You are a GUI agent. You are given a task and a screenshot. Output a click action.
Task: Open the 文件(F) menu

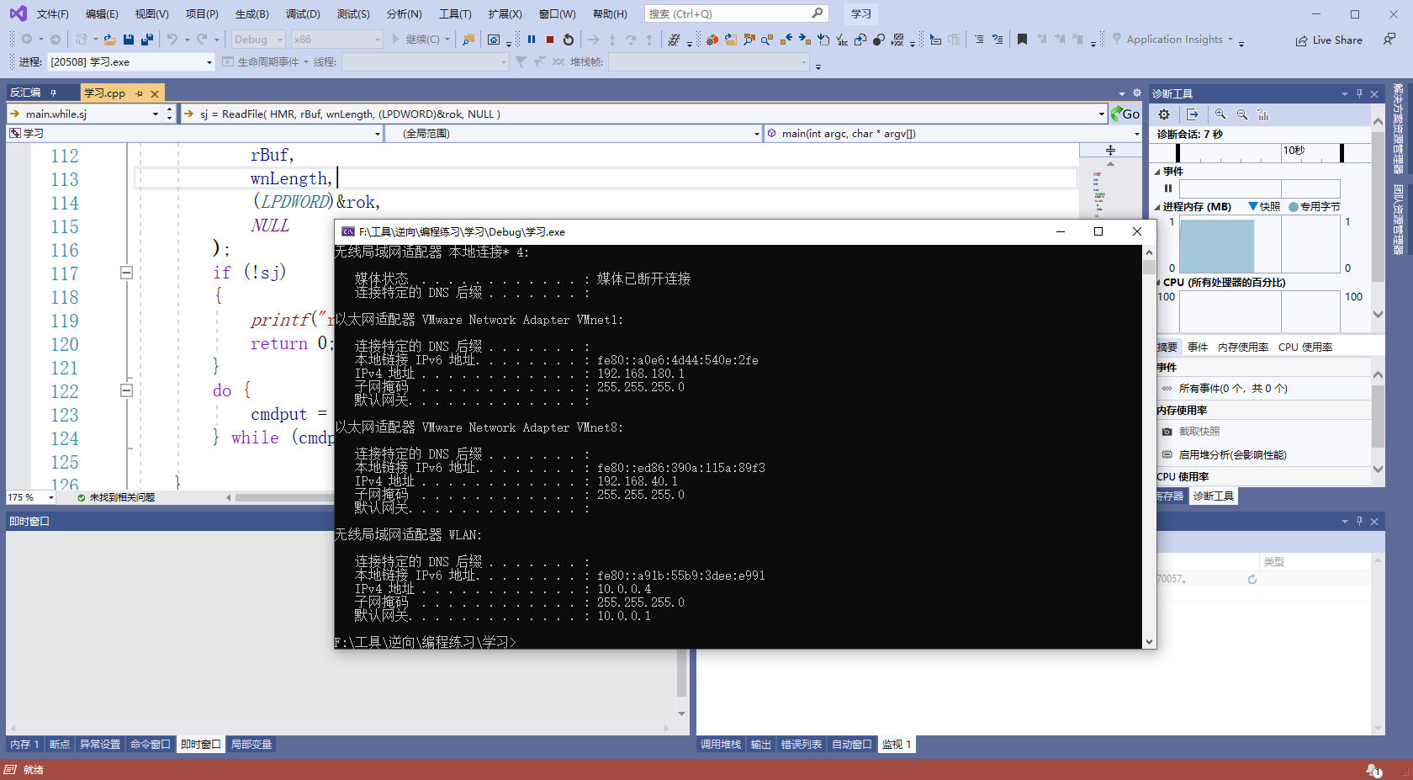(x=52, y=14)
